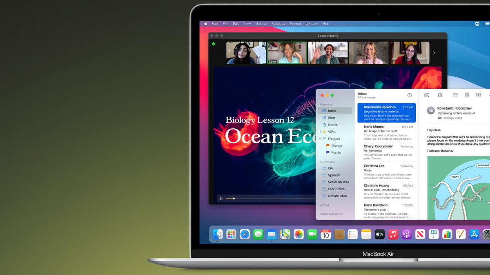Move selected message to Junk
490x275 pixels.
tap(479, 95)
